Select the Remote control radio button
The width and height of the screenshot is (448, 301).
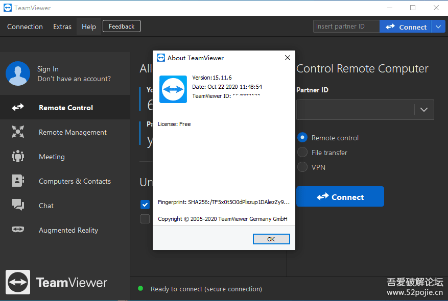pos(302,138)
